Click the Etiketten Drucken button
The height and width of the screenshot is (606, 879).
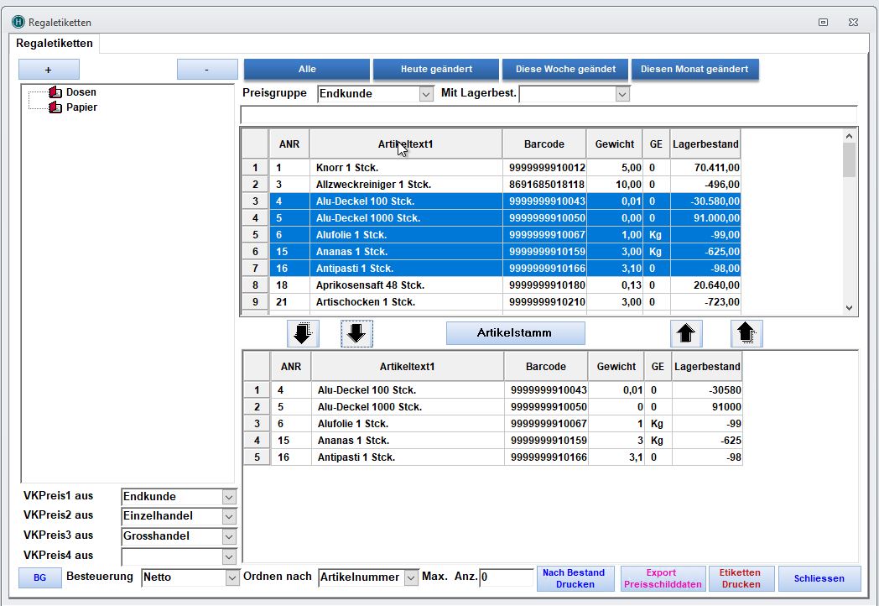pyautogui.click(x=741, y=578)
